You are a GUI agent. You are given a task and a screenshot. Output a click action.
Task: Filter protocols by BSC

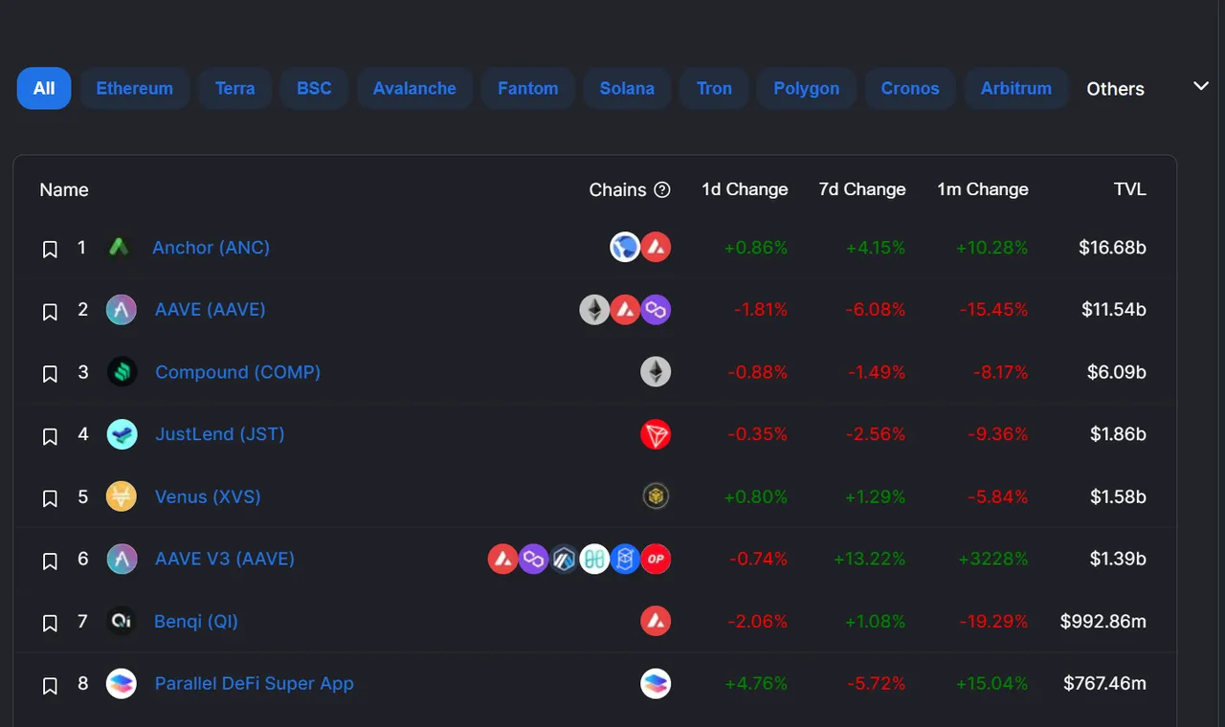(314, 88)
